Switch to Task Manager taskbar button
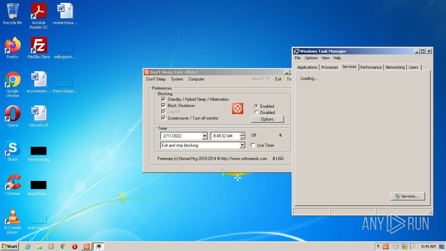Screen dimensions: 446x251 click(x=99, y=246)
